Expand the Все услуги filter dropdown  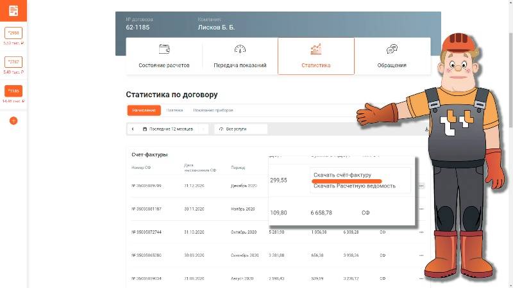[x=240, y=129]
